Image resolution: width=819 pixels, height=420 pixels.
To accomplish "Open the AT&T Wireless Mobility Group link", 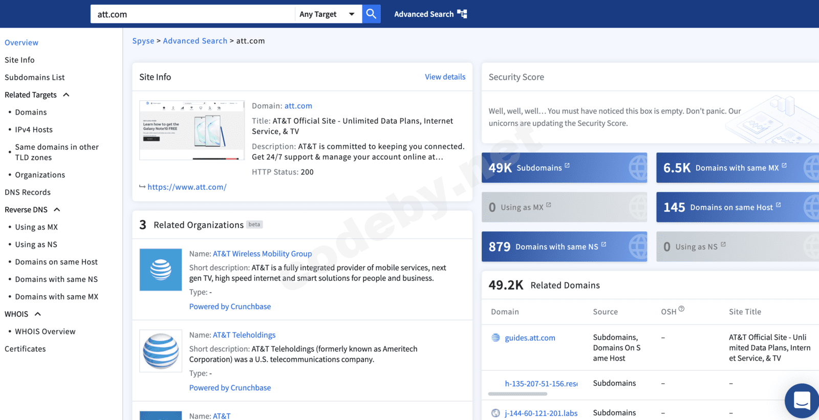I will point(262,254).
